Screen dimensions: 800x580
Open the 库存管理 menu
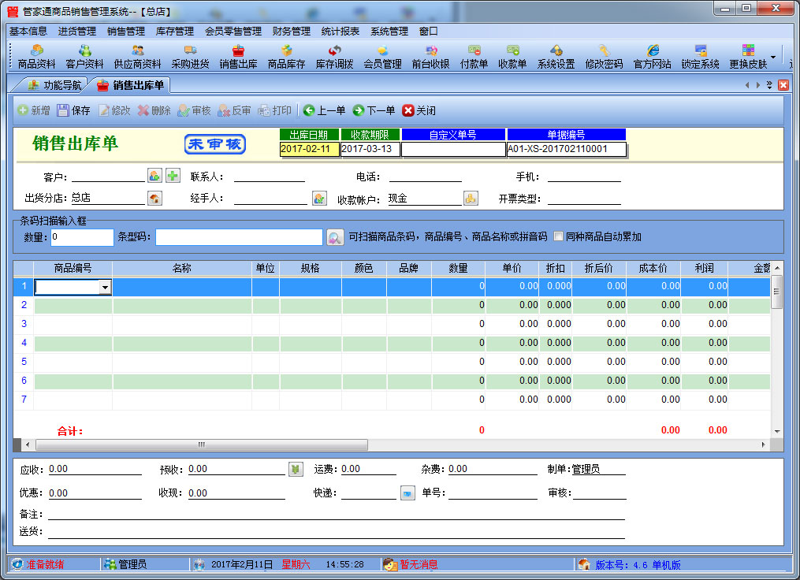tap(174, 32)
